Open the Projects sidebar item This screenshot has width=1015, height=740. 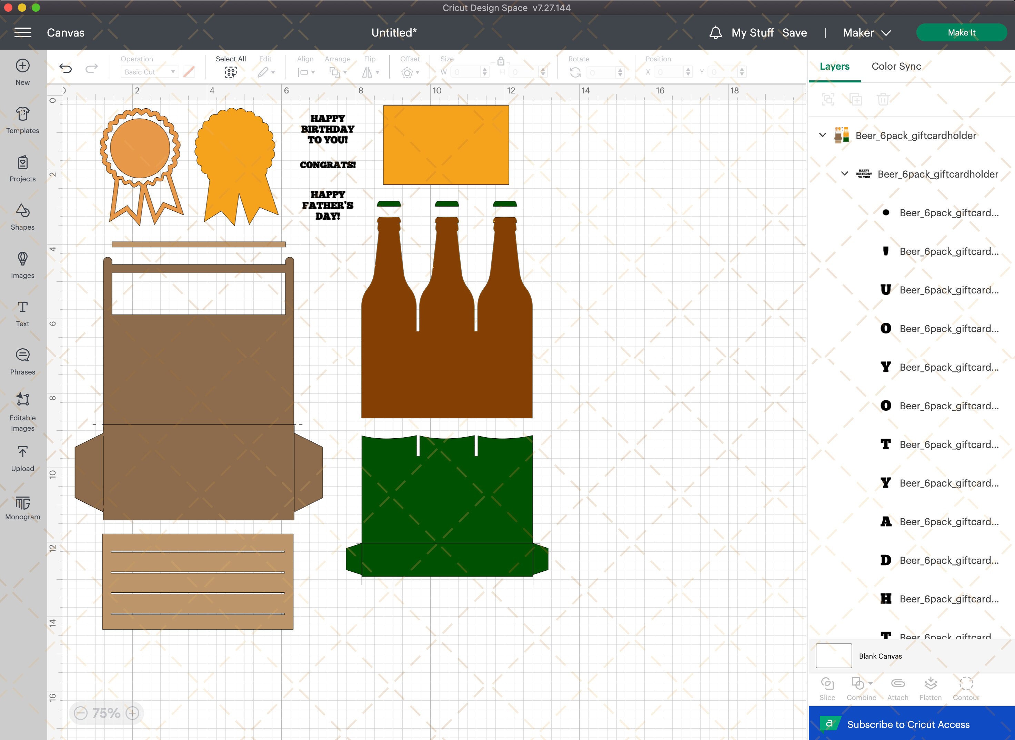coord(23,168)
